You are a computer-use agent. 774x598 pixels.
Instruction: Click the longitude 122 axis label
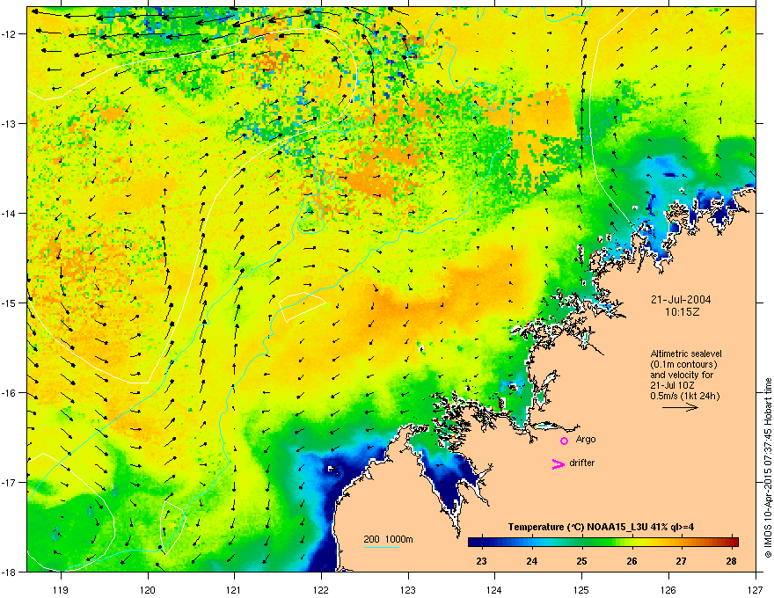pyautogui.click(x=321, y=589)
